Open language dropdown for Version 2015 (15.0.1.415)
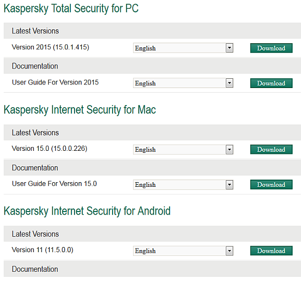The width and height of the screenshot is (306, 281). pyautogui.click(x=183, y=48)
